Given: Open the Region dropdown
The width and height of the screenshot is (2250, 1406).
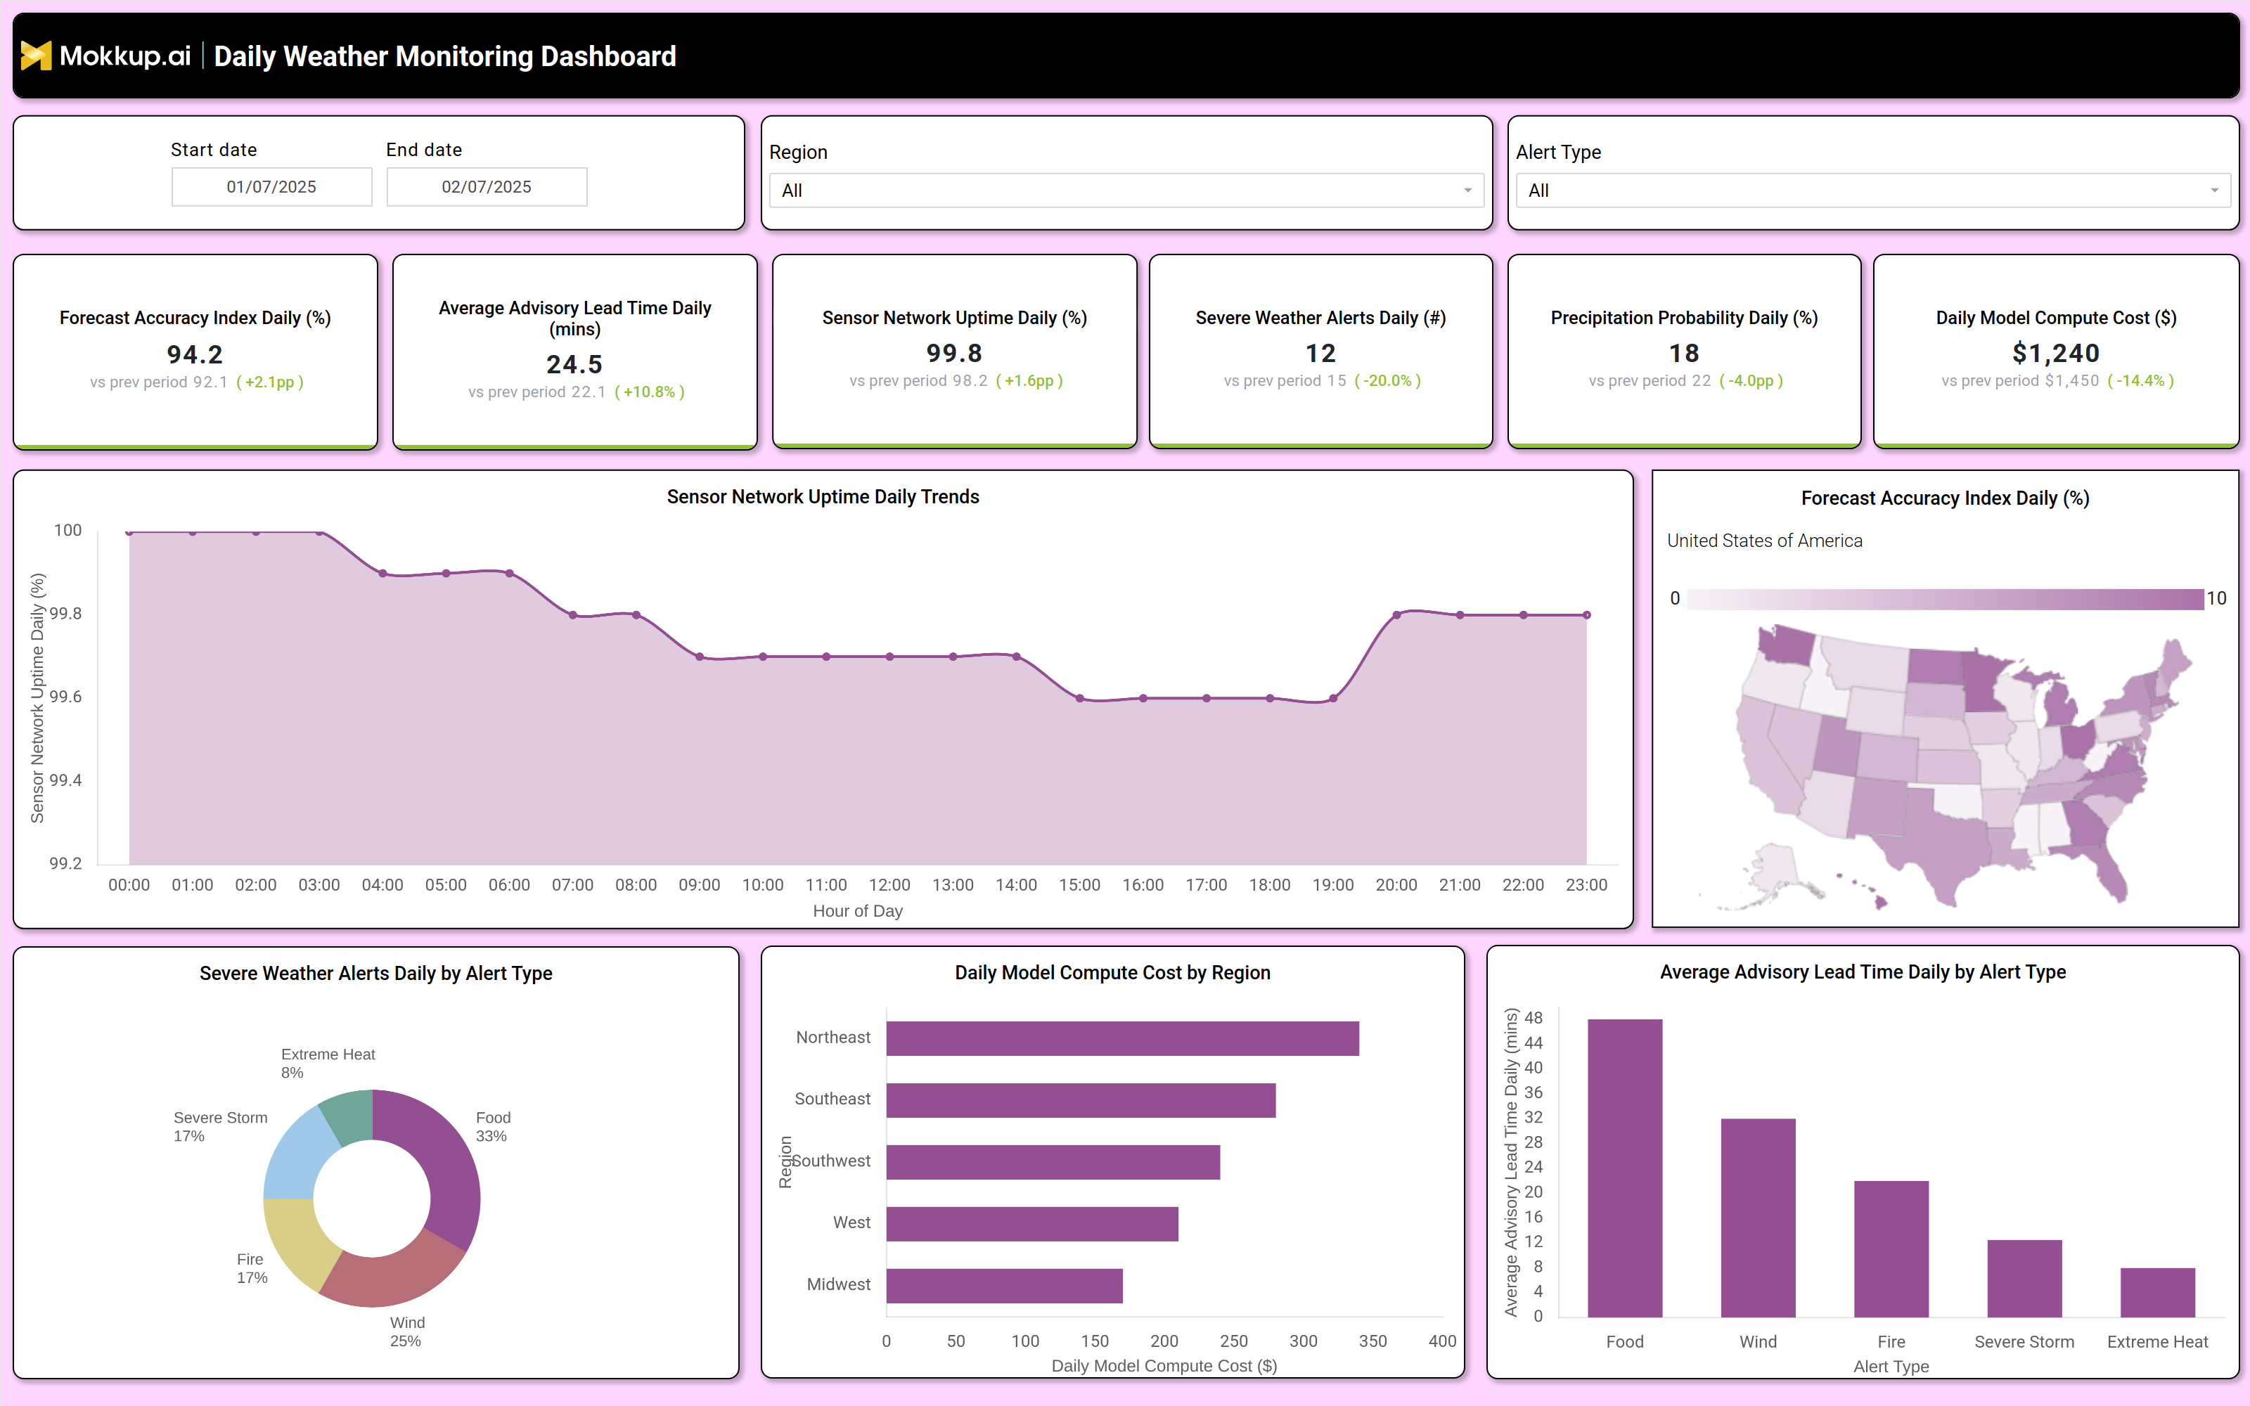Looking at the screenshot, I should (x=1126, y=191).
